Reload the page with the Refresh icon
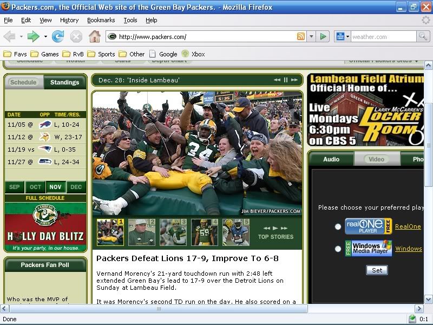The width and height of the screenshot is (433, 325). (58, 36)
